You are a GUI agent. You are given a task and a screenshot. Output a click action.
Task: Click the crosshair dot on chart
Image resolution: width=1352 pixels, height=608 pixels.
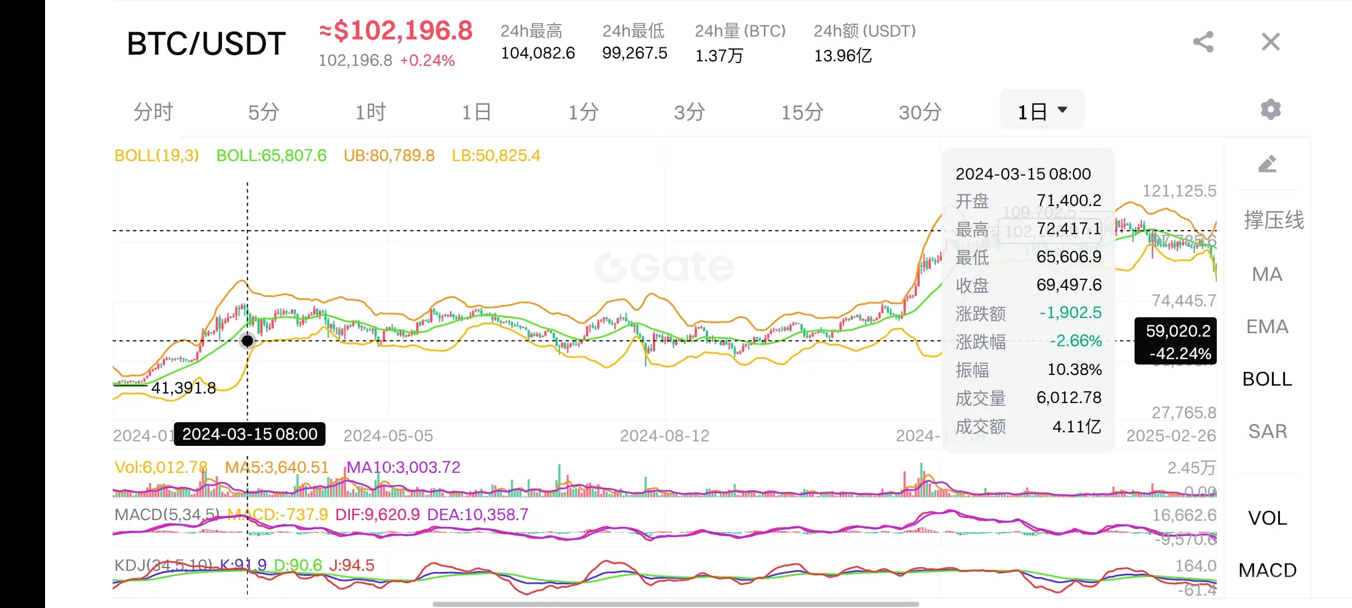(247, 341)
